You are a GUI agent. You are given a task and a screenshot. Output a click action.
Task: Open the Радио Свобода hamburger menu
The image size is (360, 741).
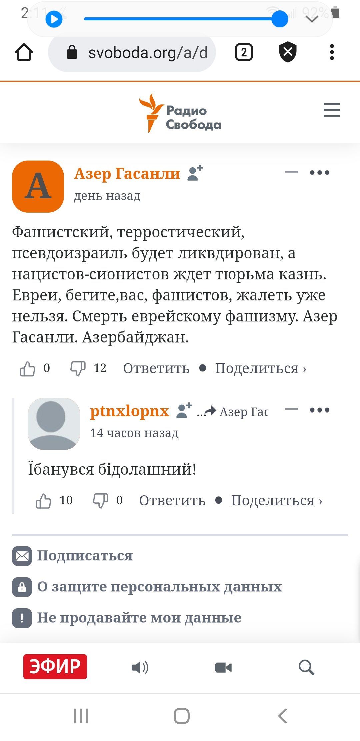[x=332, y=110]
